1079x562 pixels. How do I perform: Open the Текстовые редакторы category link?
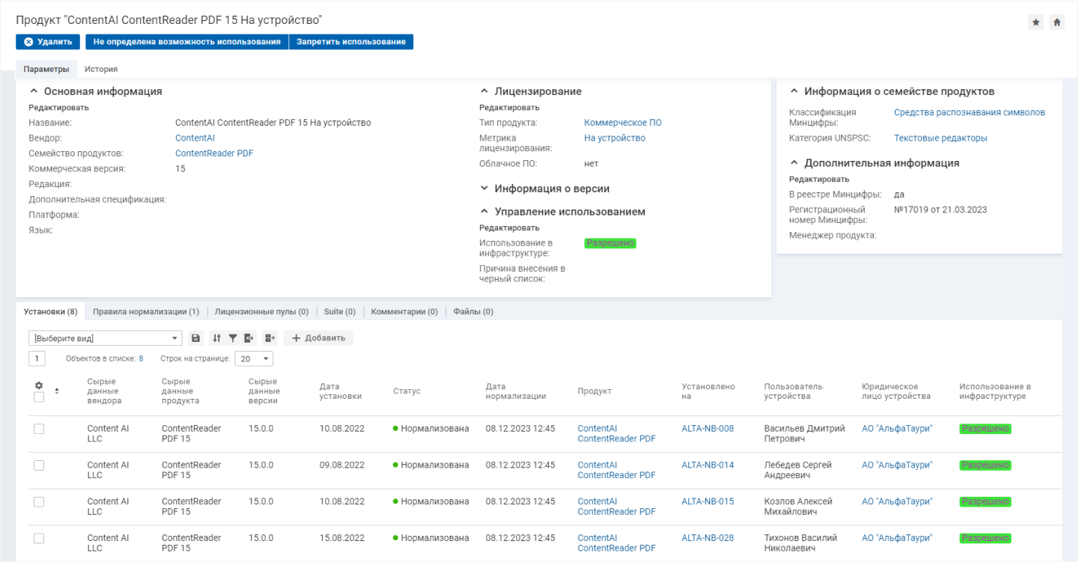click(940, 138)
